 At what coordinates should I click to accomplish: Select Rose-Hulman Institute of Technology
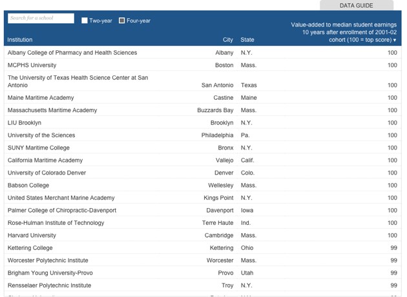[56, 223]
